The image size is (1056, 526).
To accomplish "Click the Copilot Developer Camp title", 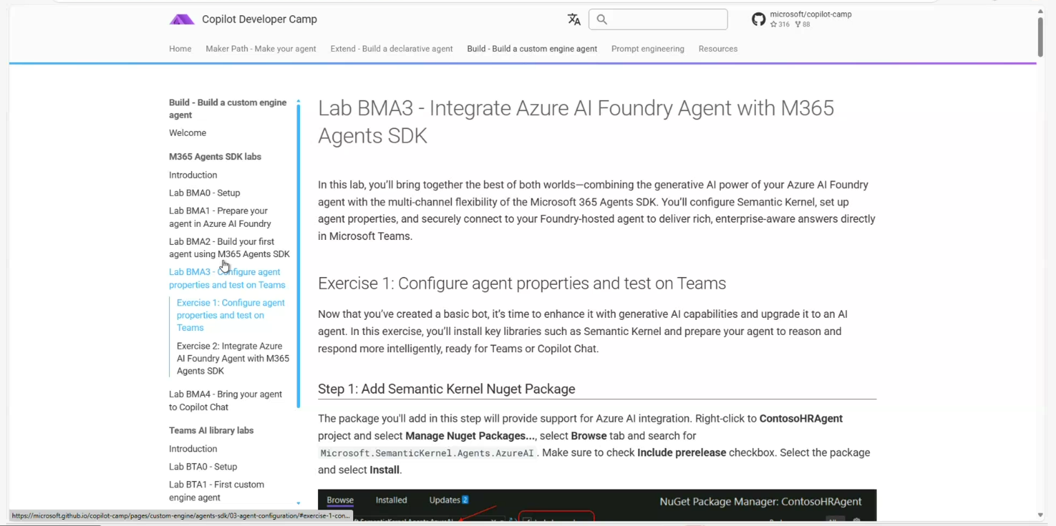I will click(259, 19).
